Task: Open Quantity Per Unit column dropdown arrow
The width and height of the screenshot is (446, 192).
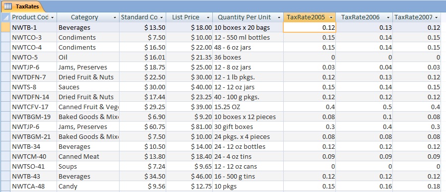Action: [279, 18]
